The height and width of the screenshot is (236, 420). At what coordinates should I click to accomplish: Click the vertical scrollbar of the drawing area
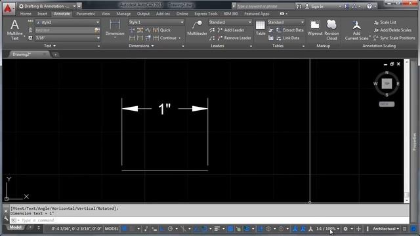407,130
